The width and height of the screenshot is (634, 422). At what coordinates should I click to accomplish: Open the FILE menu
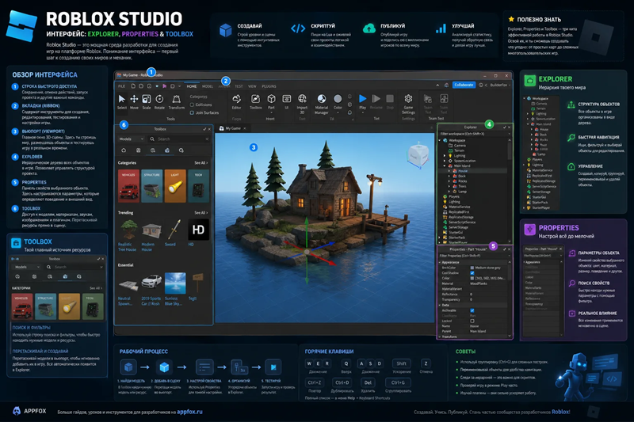click(x=122, y=86)
